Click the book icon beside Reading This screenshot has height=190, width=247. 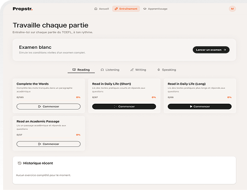[74, 70]
